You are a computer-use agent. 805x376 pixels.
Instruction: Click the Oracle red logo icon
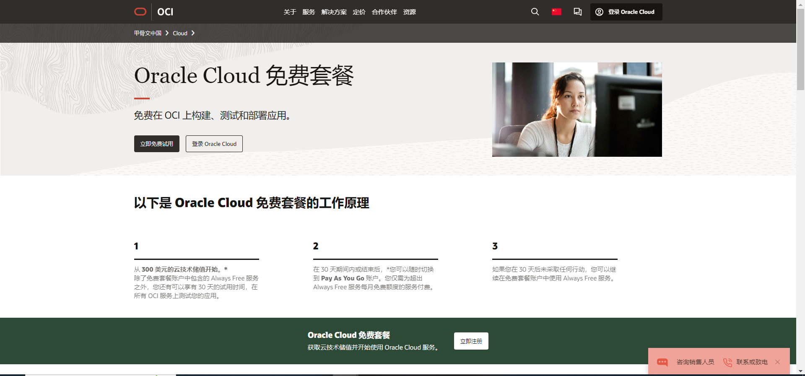pyautogui.click(x=140, y=12)
